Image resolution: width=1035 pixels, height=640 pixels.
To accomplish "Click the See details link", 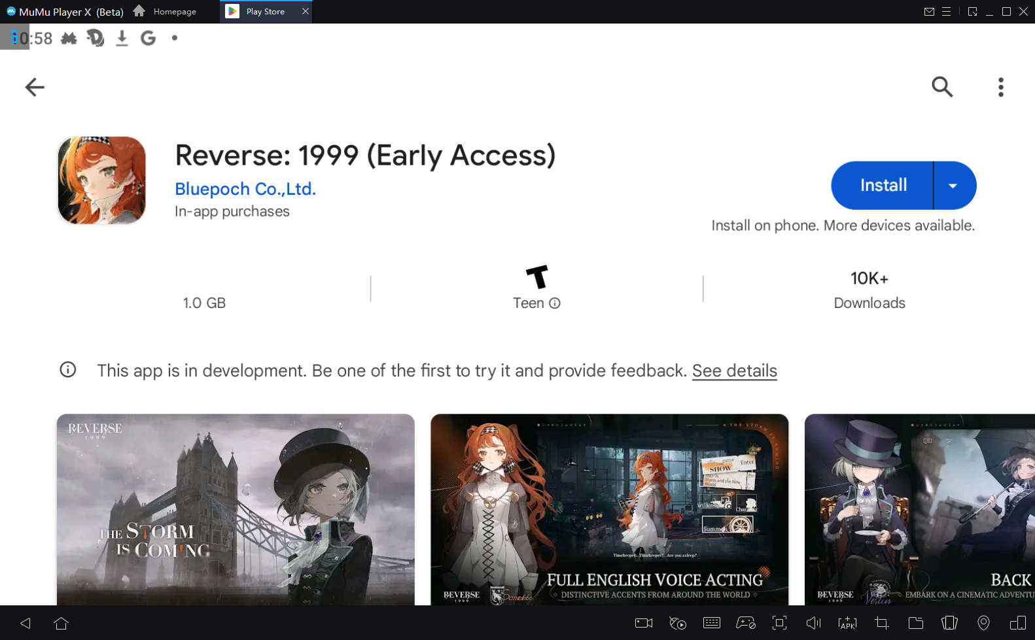I will (x=734, y=371).
